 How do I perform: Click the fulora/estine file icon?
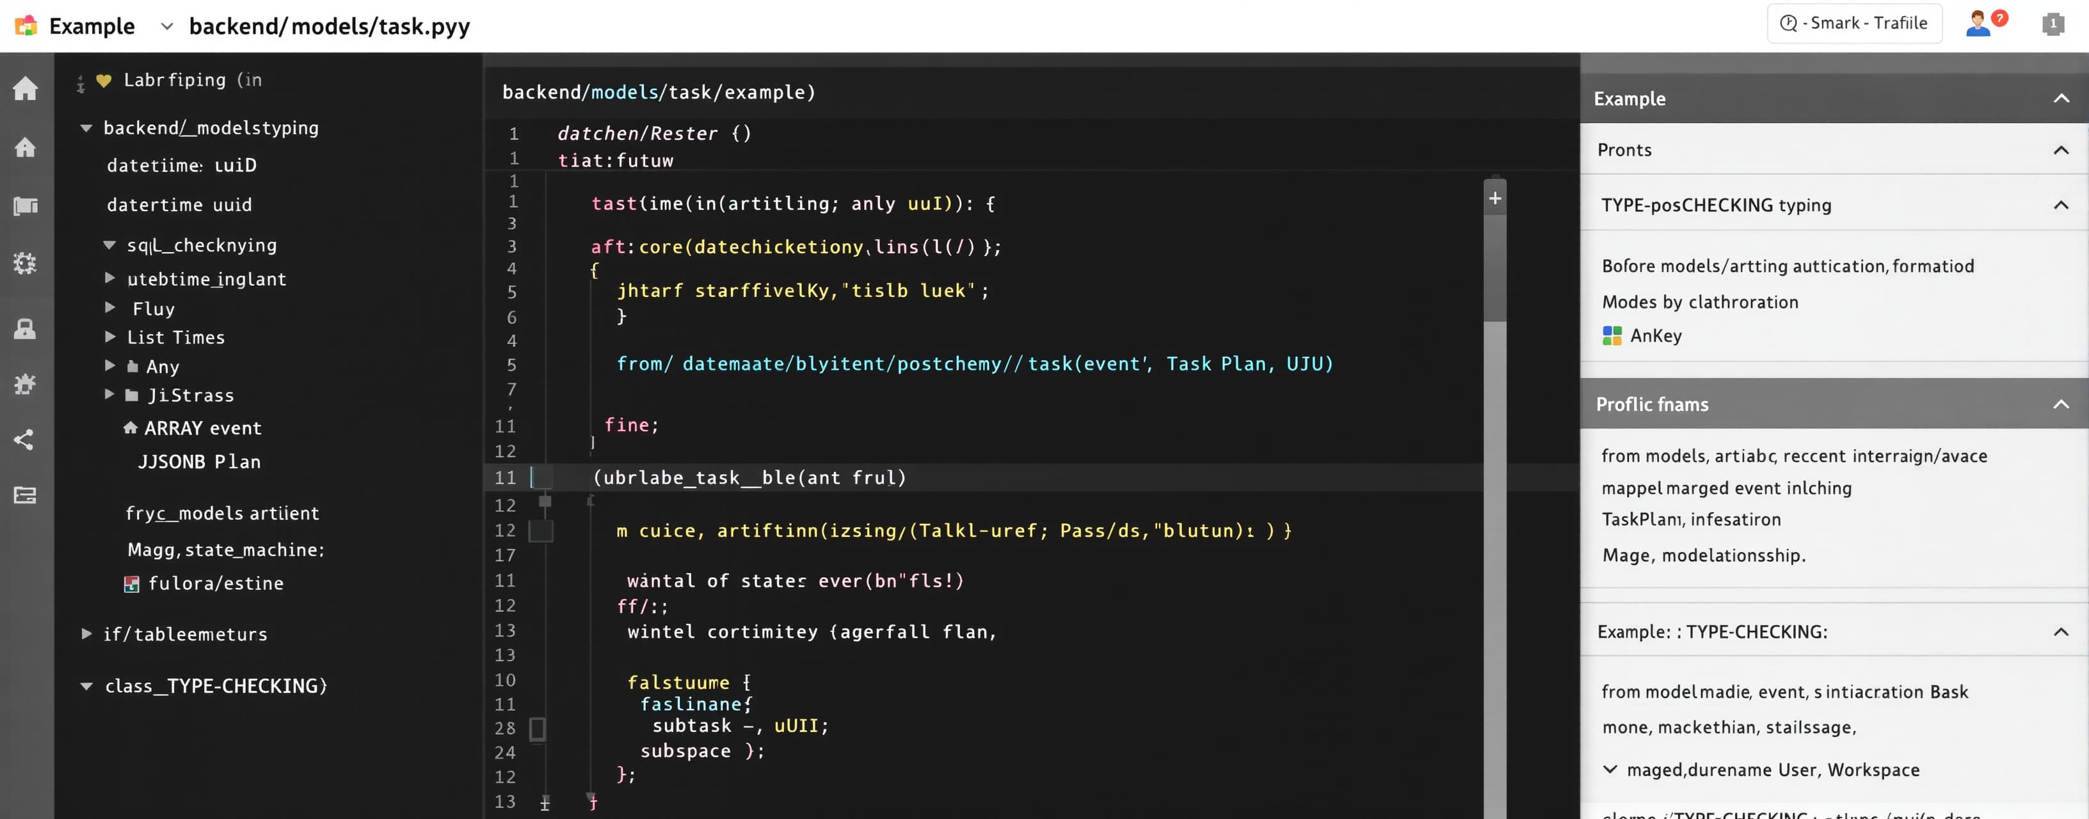pos(131,584)
